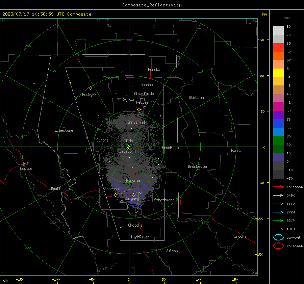The image size is (304, 284).
Task: Click the yellow diamond marker near RedDeer
Action: click(x=139, y=110)
